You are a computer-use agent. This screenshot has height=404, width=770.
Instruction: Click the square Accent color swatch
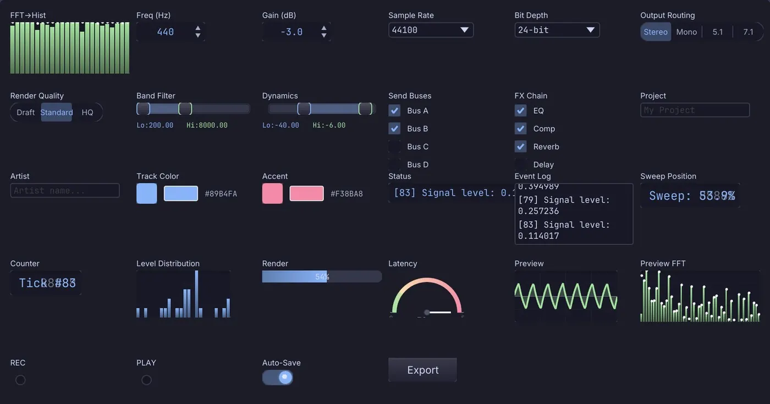(x=273, y=194)
